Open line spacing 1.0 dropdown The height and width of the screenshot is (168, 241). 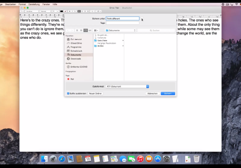point(93,11)
